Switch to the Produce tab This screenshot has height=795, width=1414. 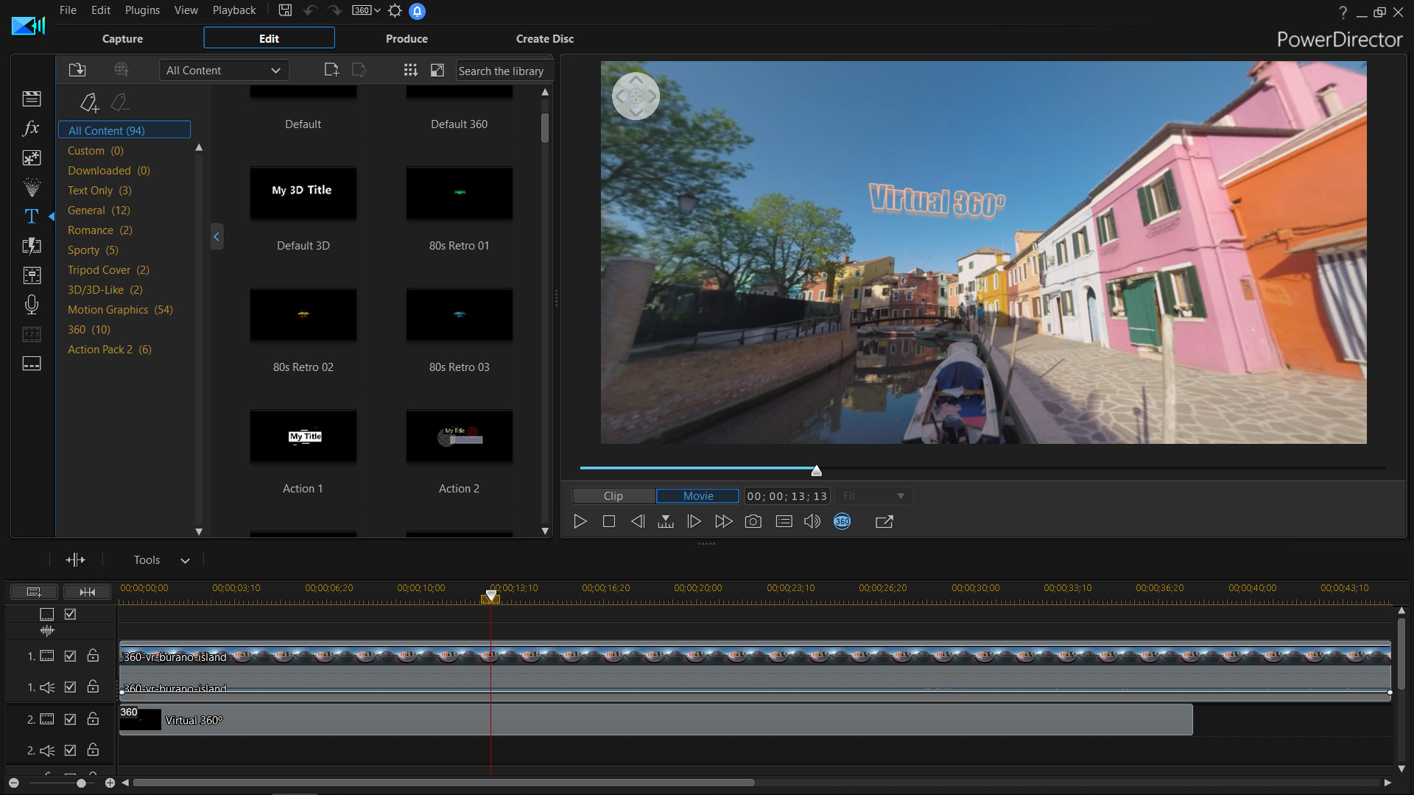[x=407, y=38]
